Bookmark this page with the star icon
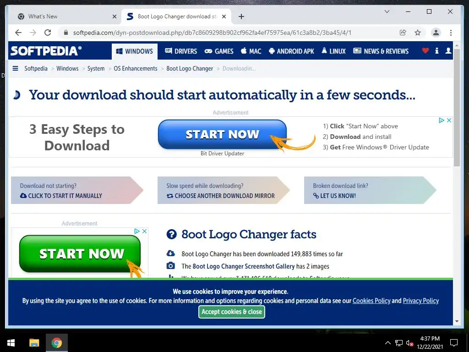The height and width of the screenshot is (352, 469). (x=418, y=33)
